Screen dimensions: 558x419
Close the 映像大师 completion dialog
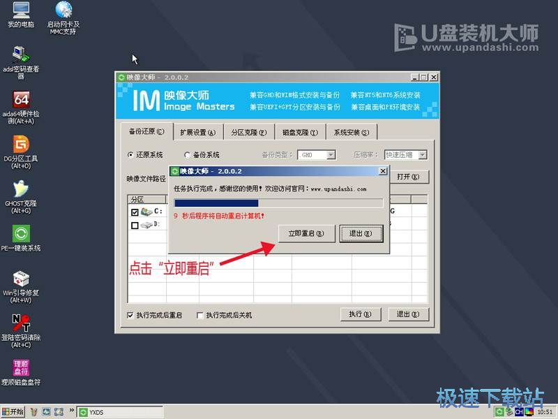coord(383,171)
